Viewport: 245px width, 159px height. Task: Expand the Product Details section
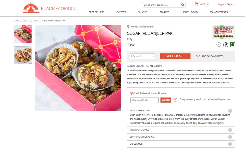click(x=230, y=130)
